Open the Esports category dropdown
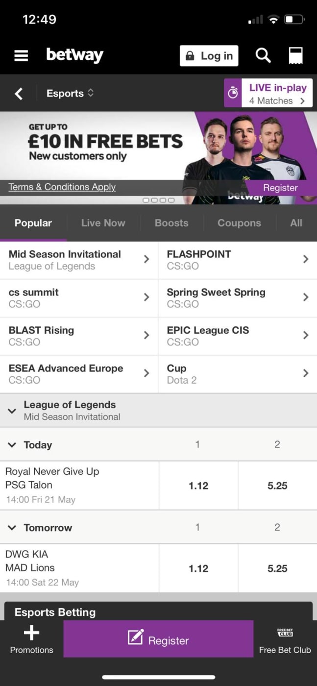The image size is (317, 686). (70, 93)
